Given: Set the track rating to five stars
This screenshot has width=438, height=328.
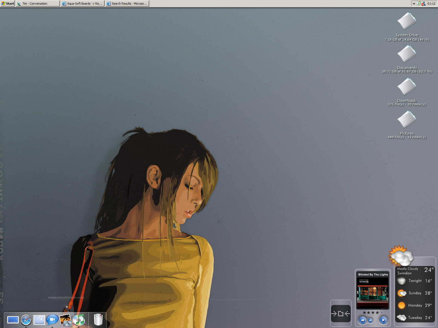Looking at the screenshot, I should [382, 312].
